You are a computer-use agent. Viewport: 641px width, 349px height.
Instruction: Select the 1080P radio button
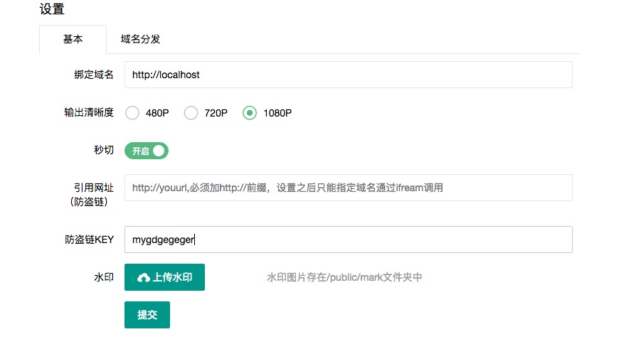click(x=250, y=113)
